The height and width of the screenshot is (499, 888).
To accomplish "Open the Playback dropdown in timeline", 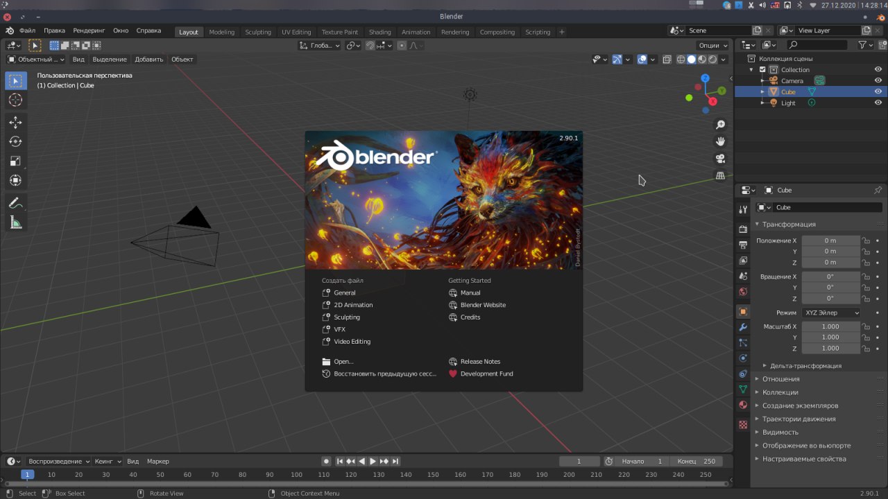I will pos(58,461).
